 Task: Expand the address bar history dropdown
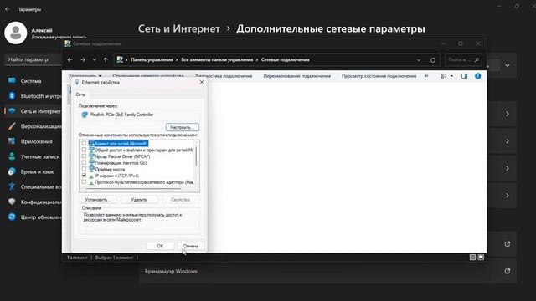(419, 59)
